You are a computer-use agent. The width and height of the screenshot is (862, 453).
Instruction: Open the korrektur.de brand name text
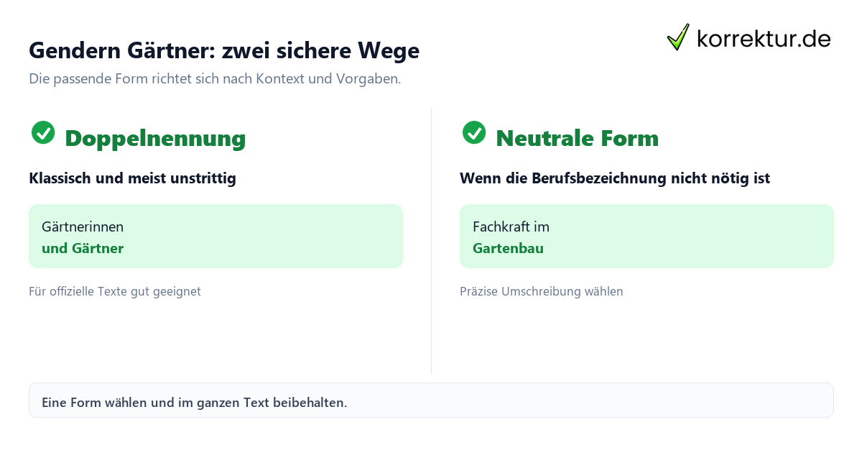pos(764,38)
